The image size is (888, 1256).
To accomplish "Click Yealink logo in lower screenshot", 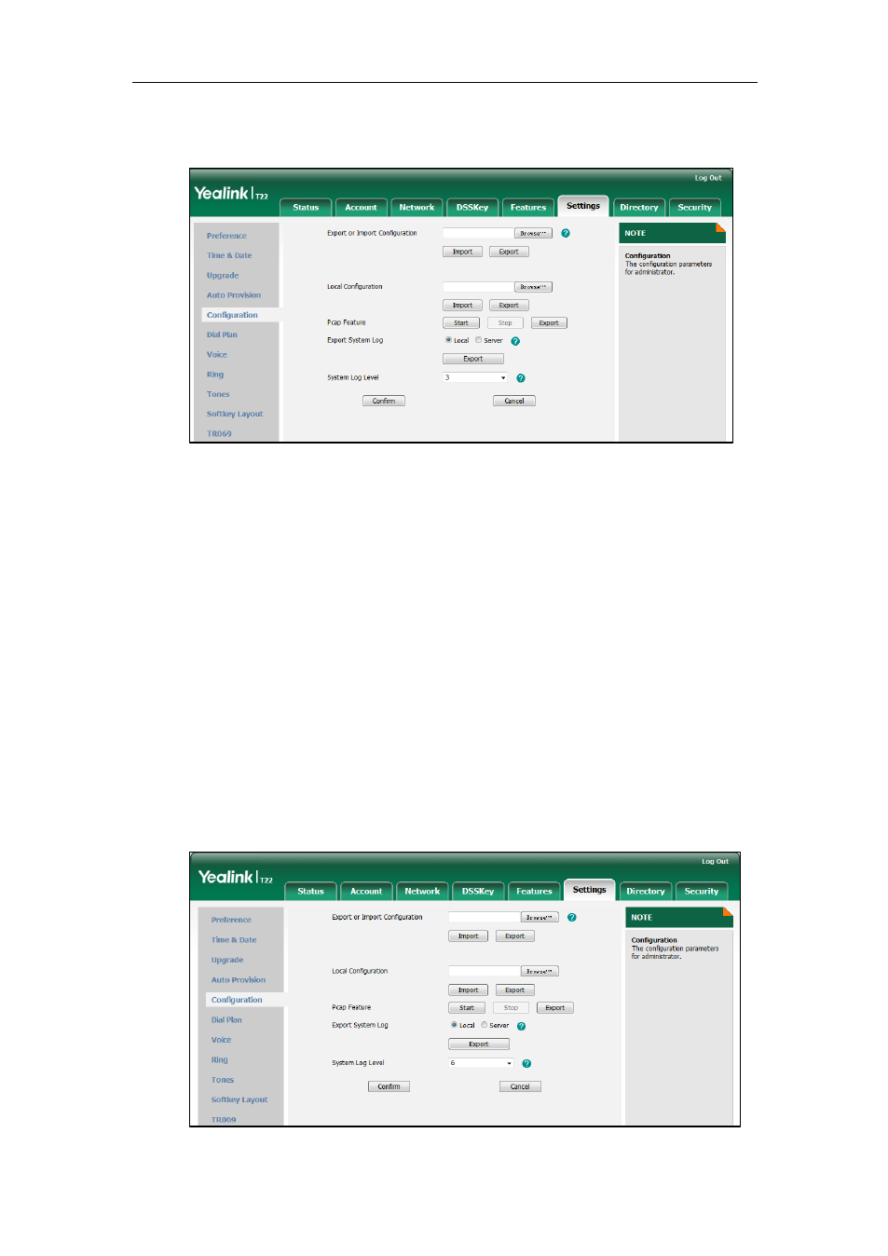I will 236,877.
